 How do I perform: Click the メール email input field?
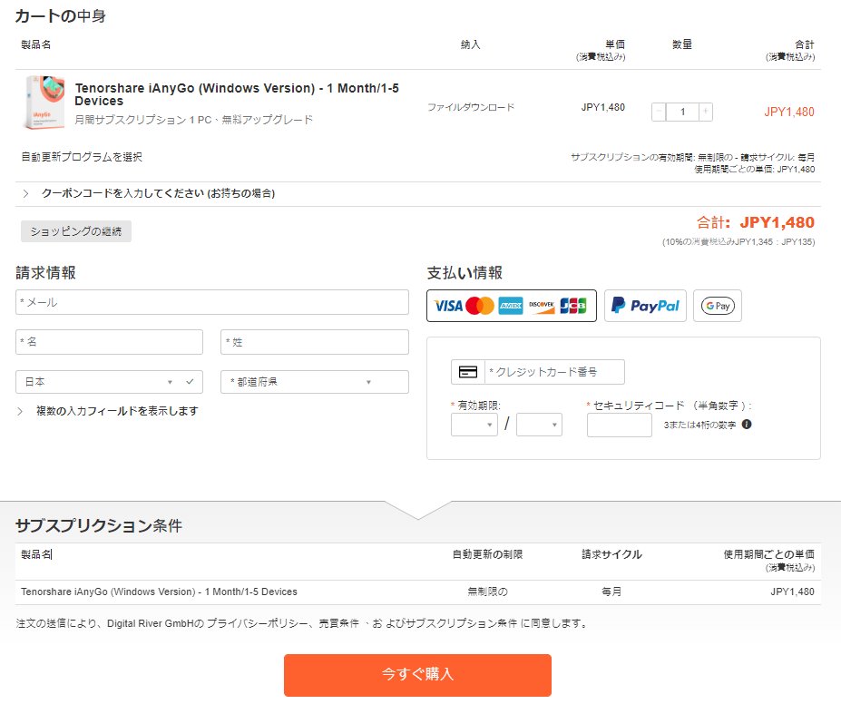tap(211, 301)
